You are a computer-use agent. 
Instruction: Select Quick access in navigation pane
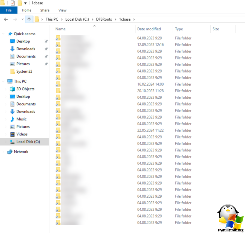pos(25,34)
